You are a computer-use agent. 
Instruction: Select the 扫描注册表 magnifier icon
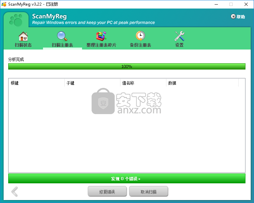click(x=62, y=36)
